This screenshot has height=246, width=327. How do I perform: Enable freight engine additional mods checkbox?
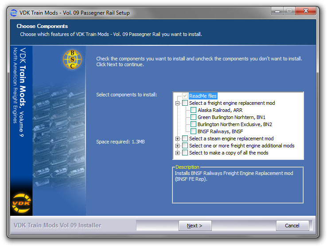point(185,146)
